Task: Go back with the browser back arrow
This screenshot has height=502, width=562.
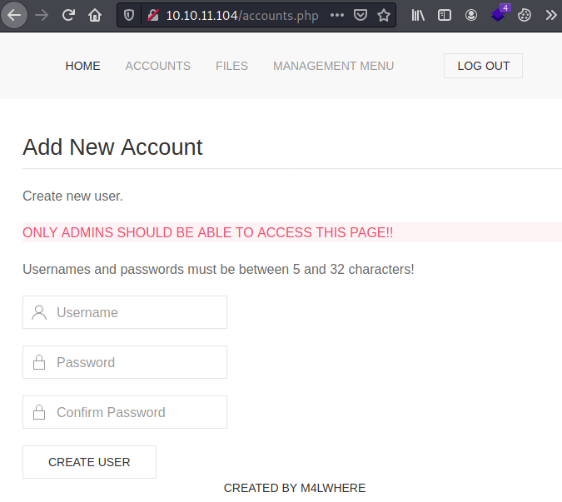Action: [x=14, y=15]
